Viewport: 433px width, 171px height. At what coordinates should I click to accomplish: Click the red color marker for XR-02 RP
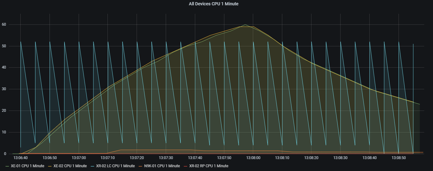[x=186, y=166]
